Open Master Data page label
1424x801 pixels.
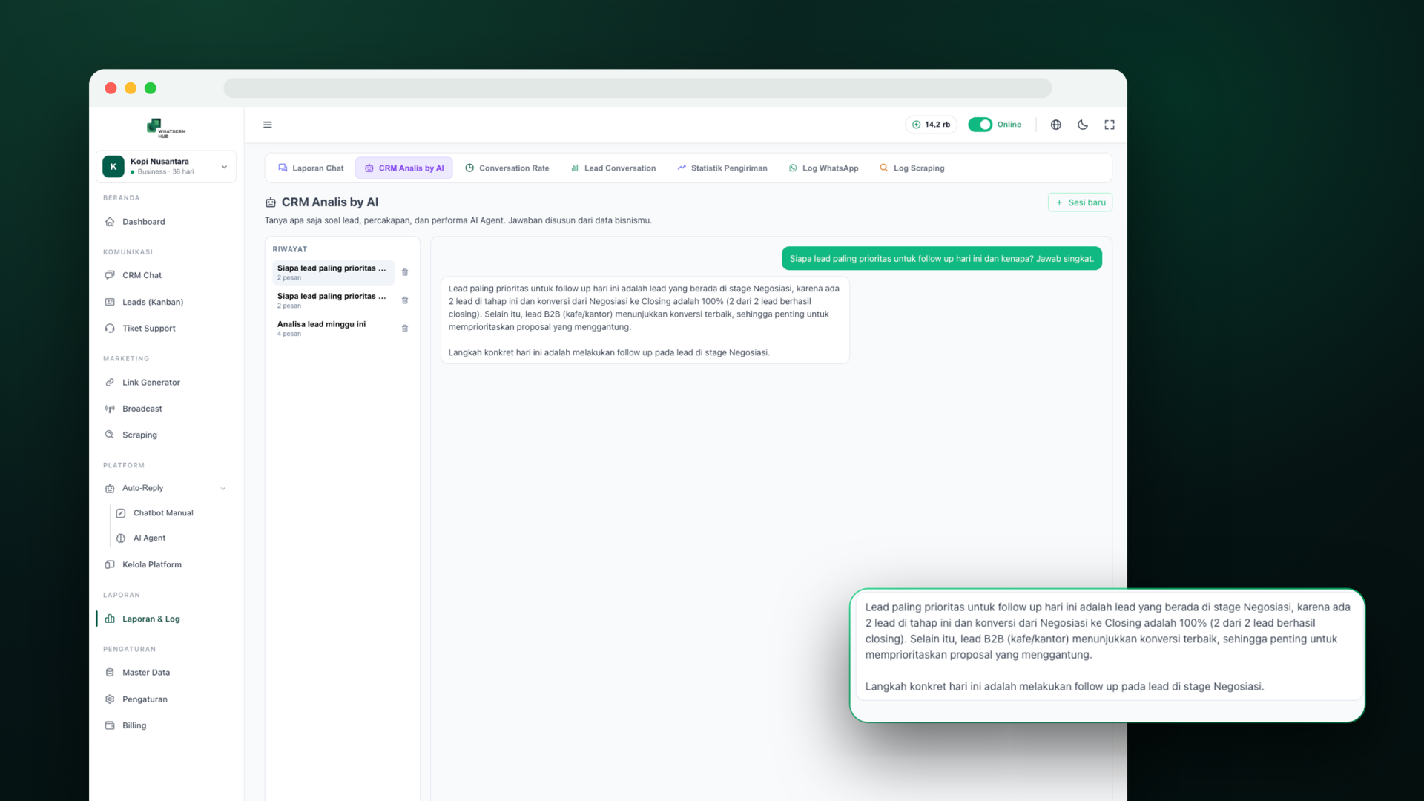(x=146, y=673)
